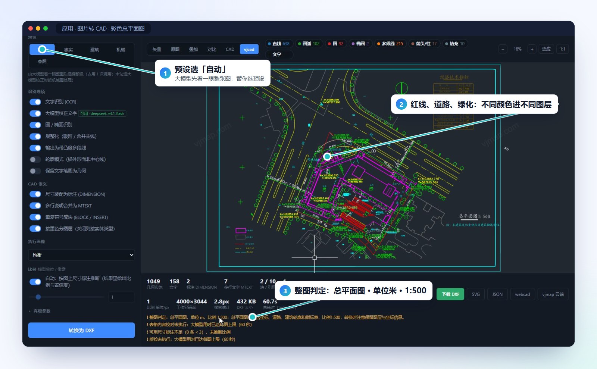Toggle the 多段线 215 entity filter chip
The image size is (597, 369).
390,44
